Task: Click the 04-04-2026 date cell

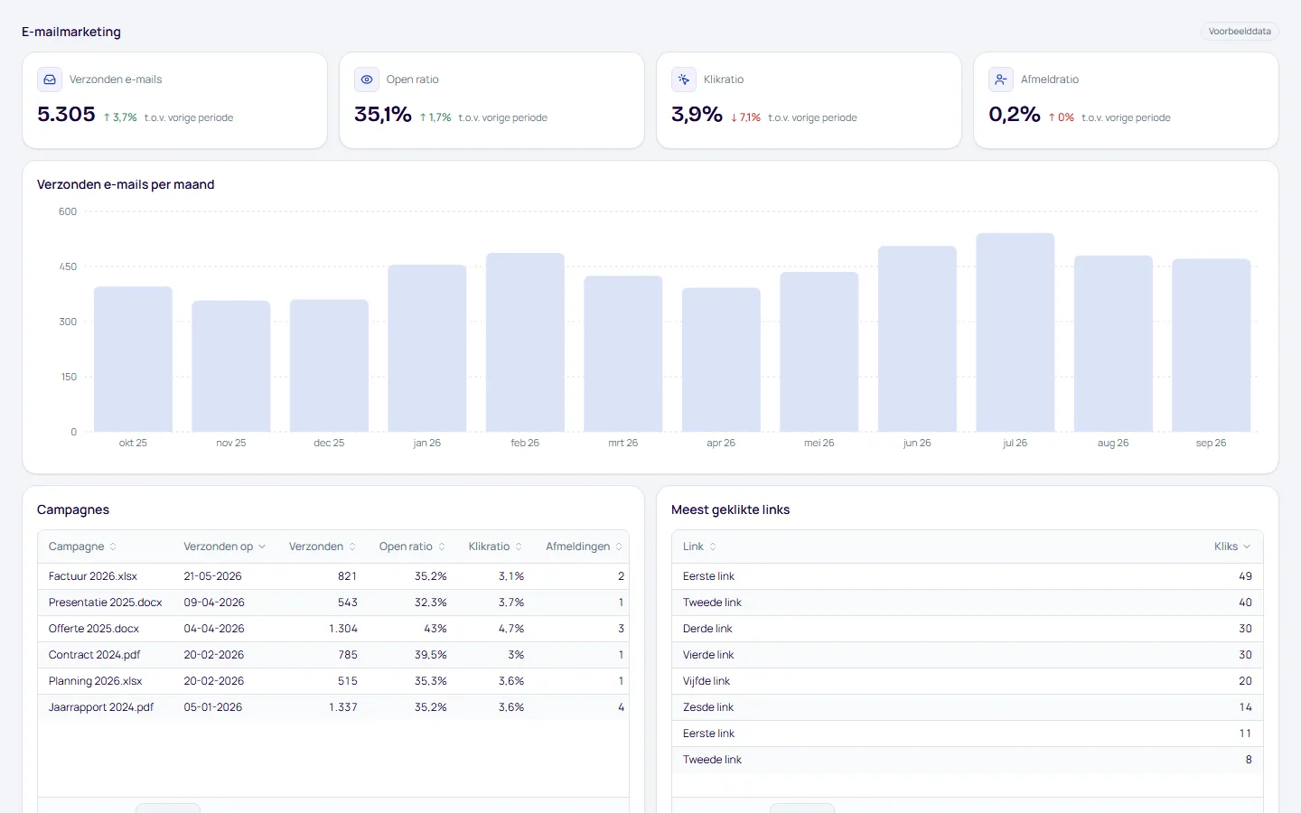Action: (x=214, y=629)
